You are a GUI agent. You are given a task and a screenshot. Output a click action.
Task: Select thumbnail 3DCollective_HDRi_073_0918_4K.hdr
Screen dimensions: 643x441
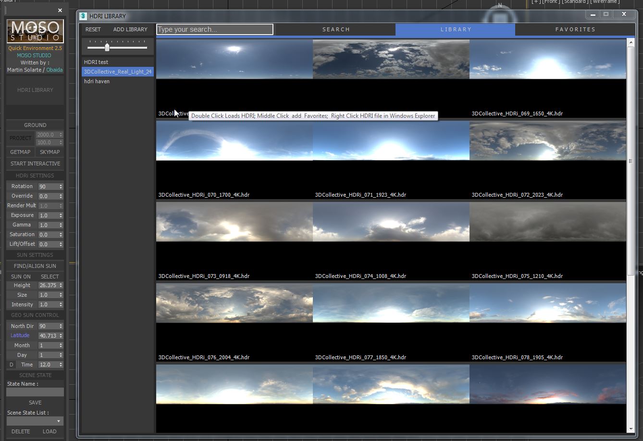pyautogui.click(x=235, y=241)
